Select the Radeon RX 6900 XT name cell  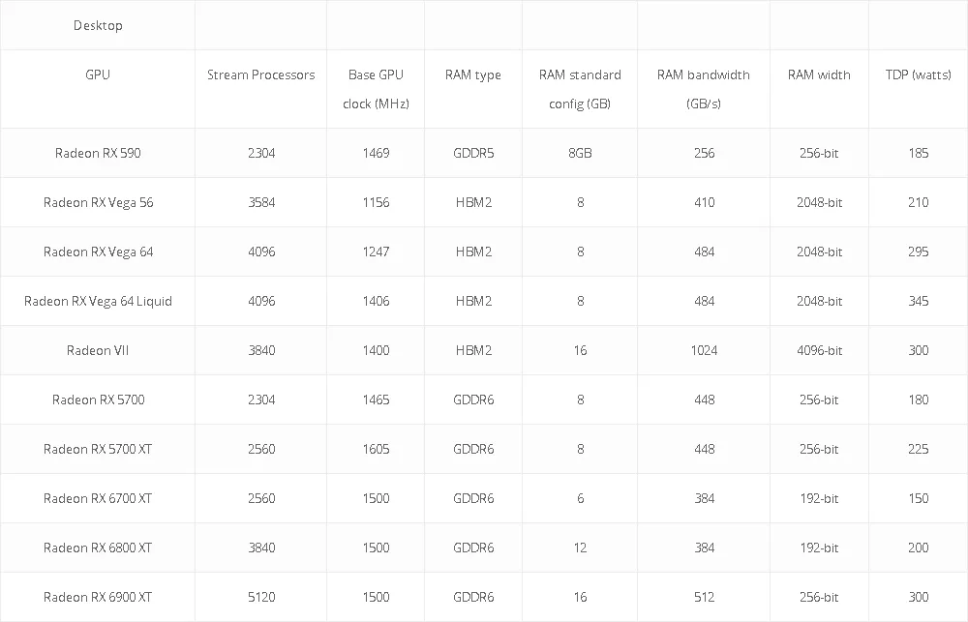(98, 597)
